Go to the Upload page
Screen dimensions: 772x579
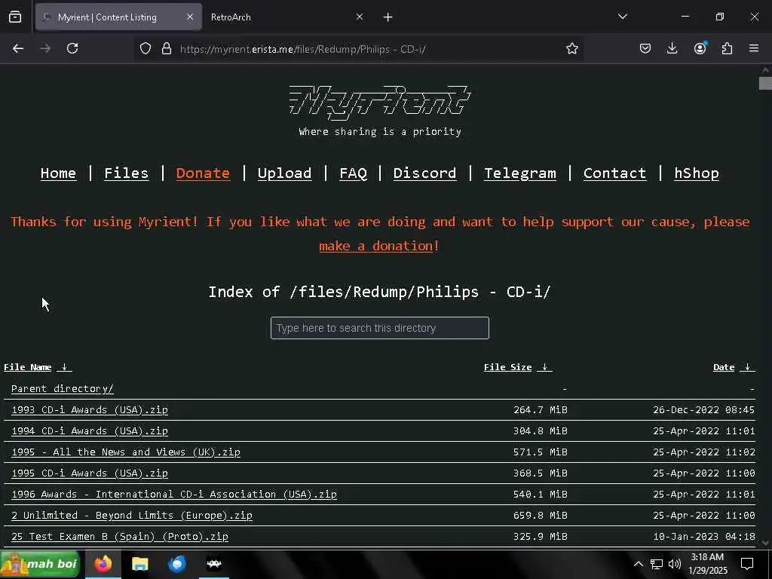point(284,173)
